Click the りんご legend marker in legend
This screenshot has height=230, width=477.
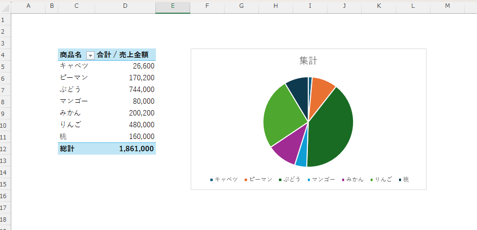(x=372, y=180)
